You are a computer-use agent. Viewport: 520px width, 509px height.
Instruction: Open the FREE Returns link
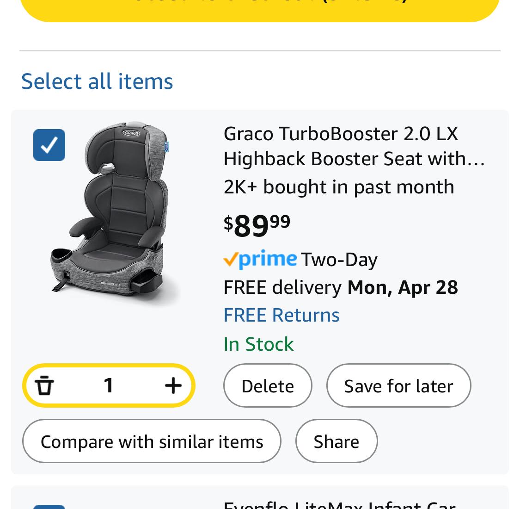click(281, 316)
